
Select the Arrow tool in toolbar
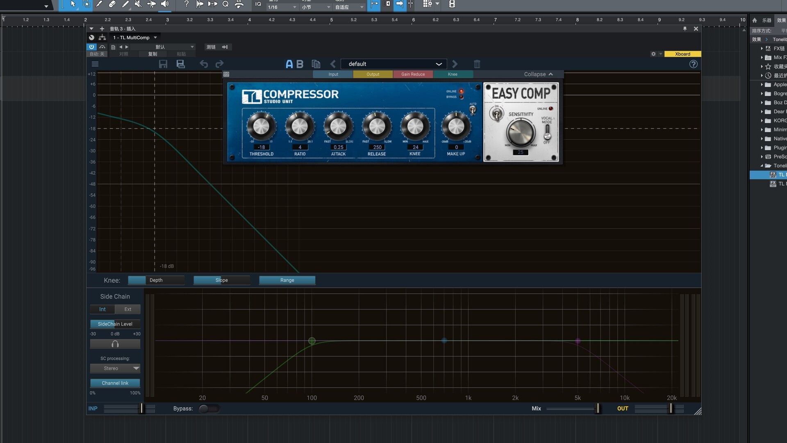(x=73, y=4)
